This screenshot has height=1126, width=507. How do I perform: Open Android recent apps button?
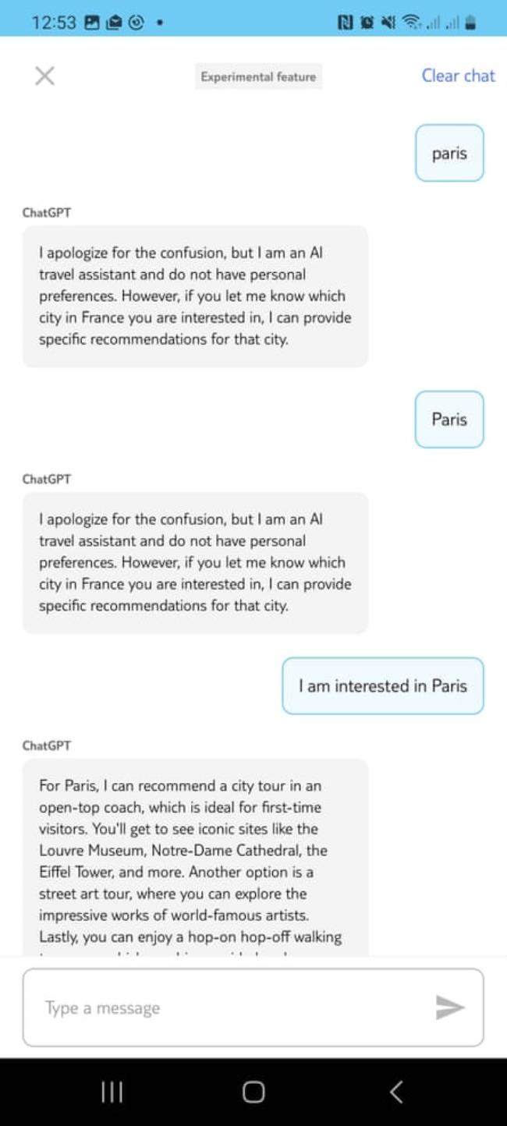(x=112, y=1092)
